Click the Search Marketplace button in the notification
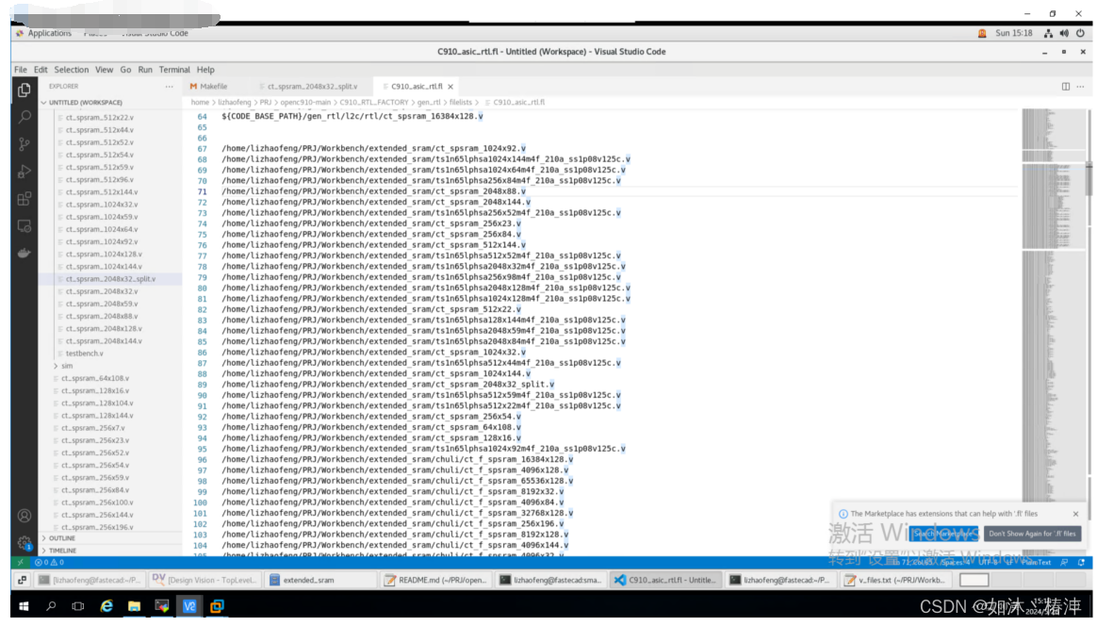The height and width of the screenshot is (626, 1097). [x=941, y=533]
